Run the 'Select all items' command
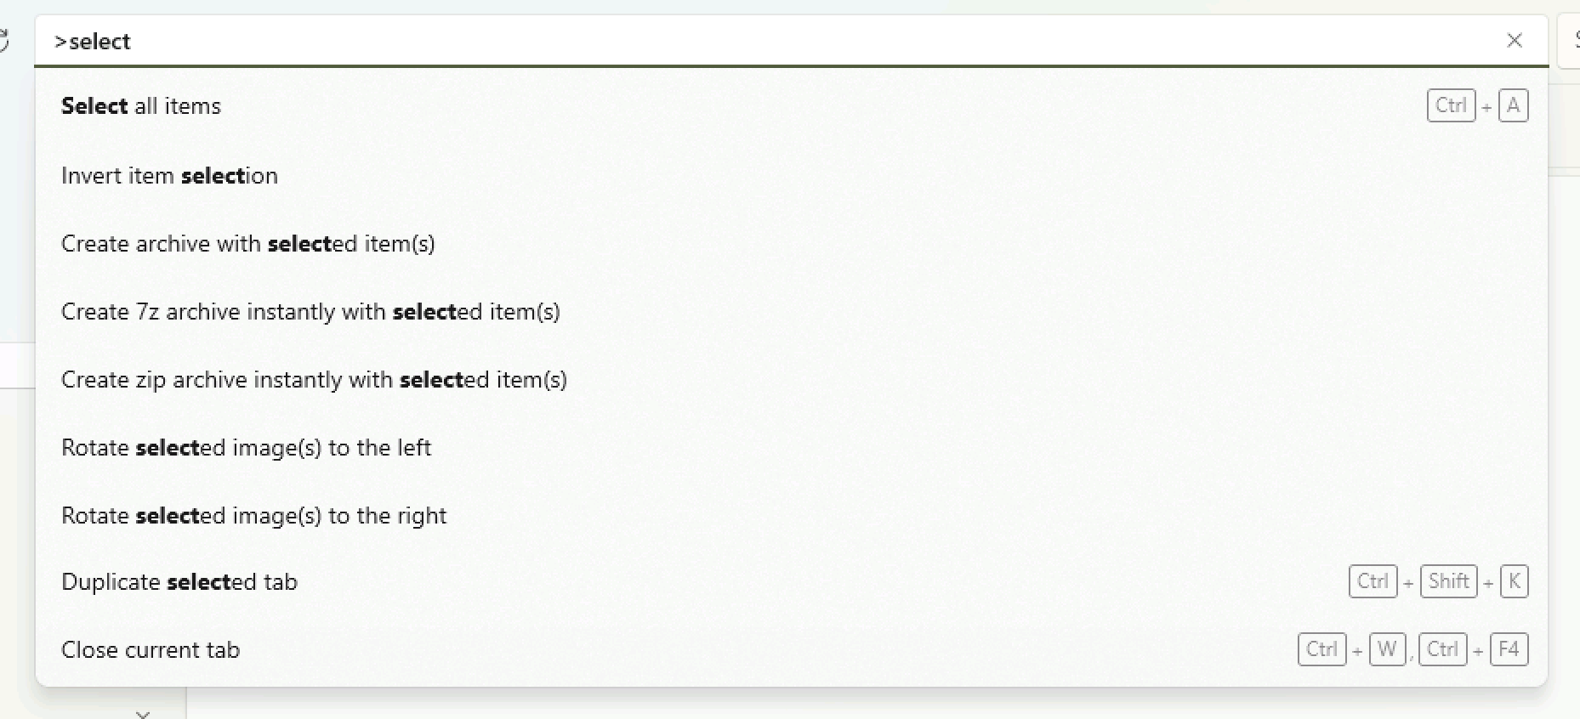Image resolution: width=1580 pixels, height=719 pixels. pyautogui.click(x=141, y=106)
